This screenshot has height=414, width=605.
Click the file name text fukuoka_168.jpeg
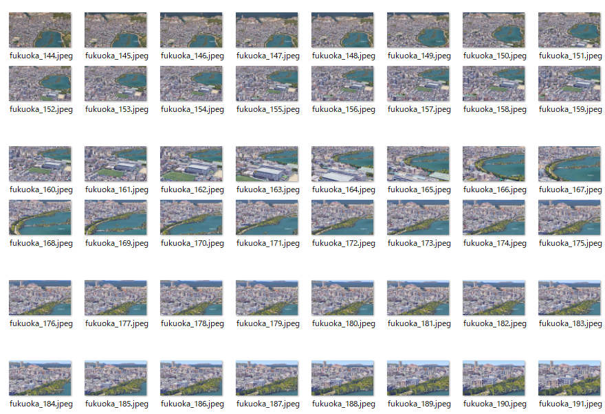coord(41,243)
